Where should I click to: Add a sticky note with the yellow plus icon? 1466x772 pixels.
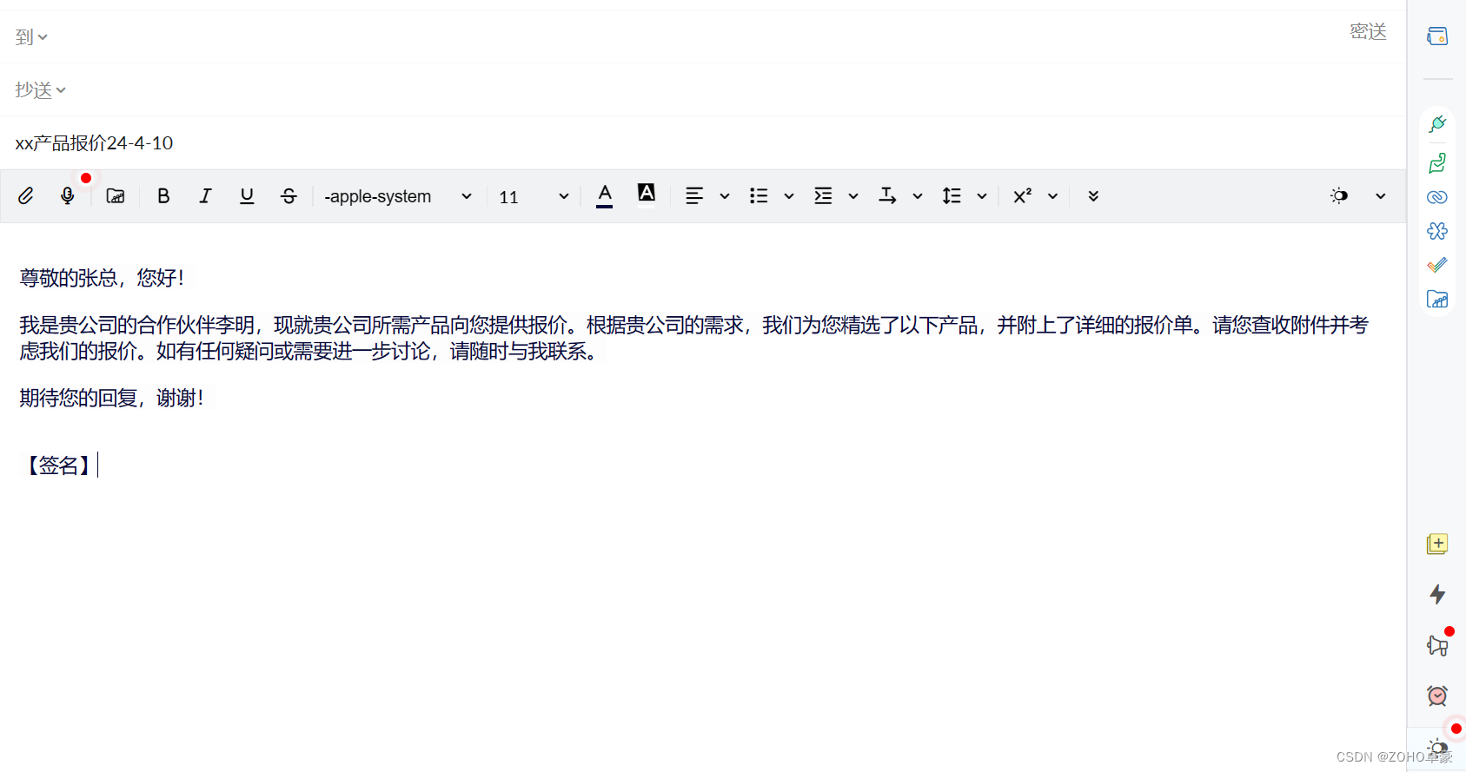click(x=1437, y=544)
